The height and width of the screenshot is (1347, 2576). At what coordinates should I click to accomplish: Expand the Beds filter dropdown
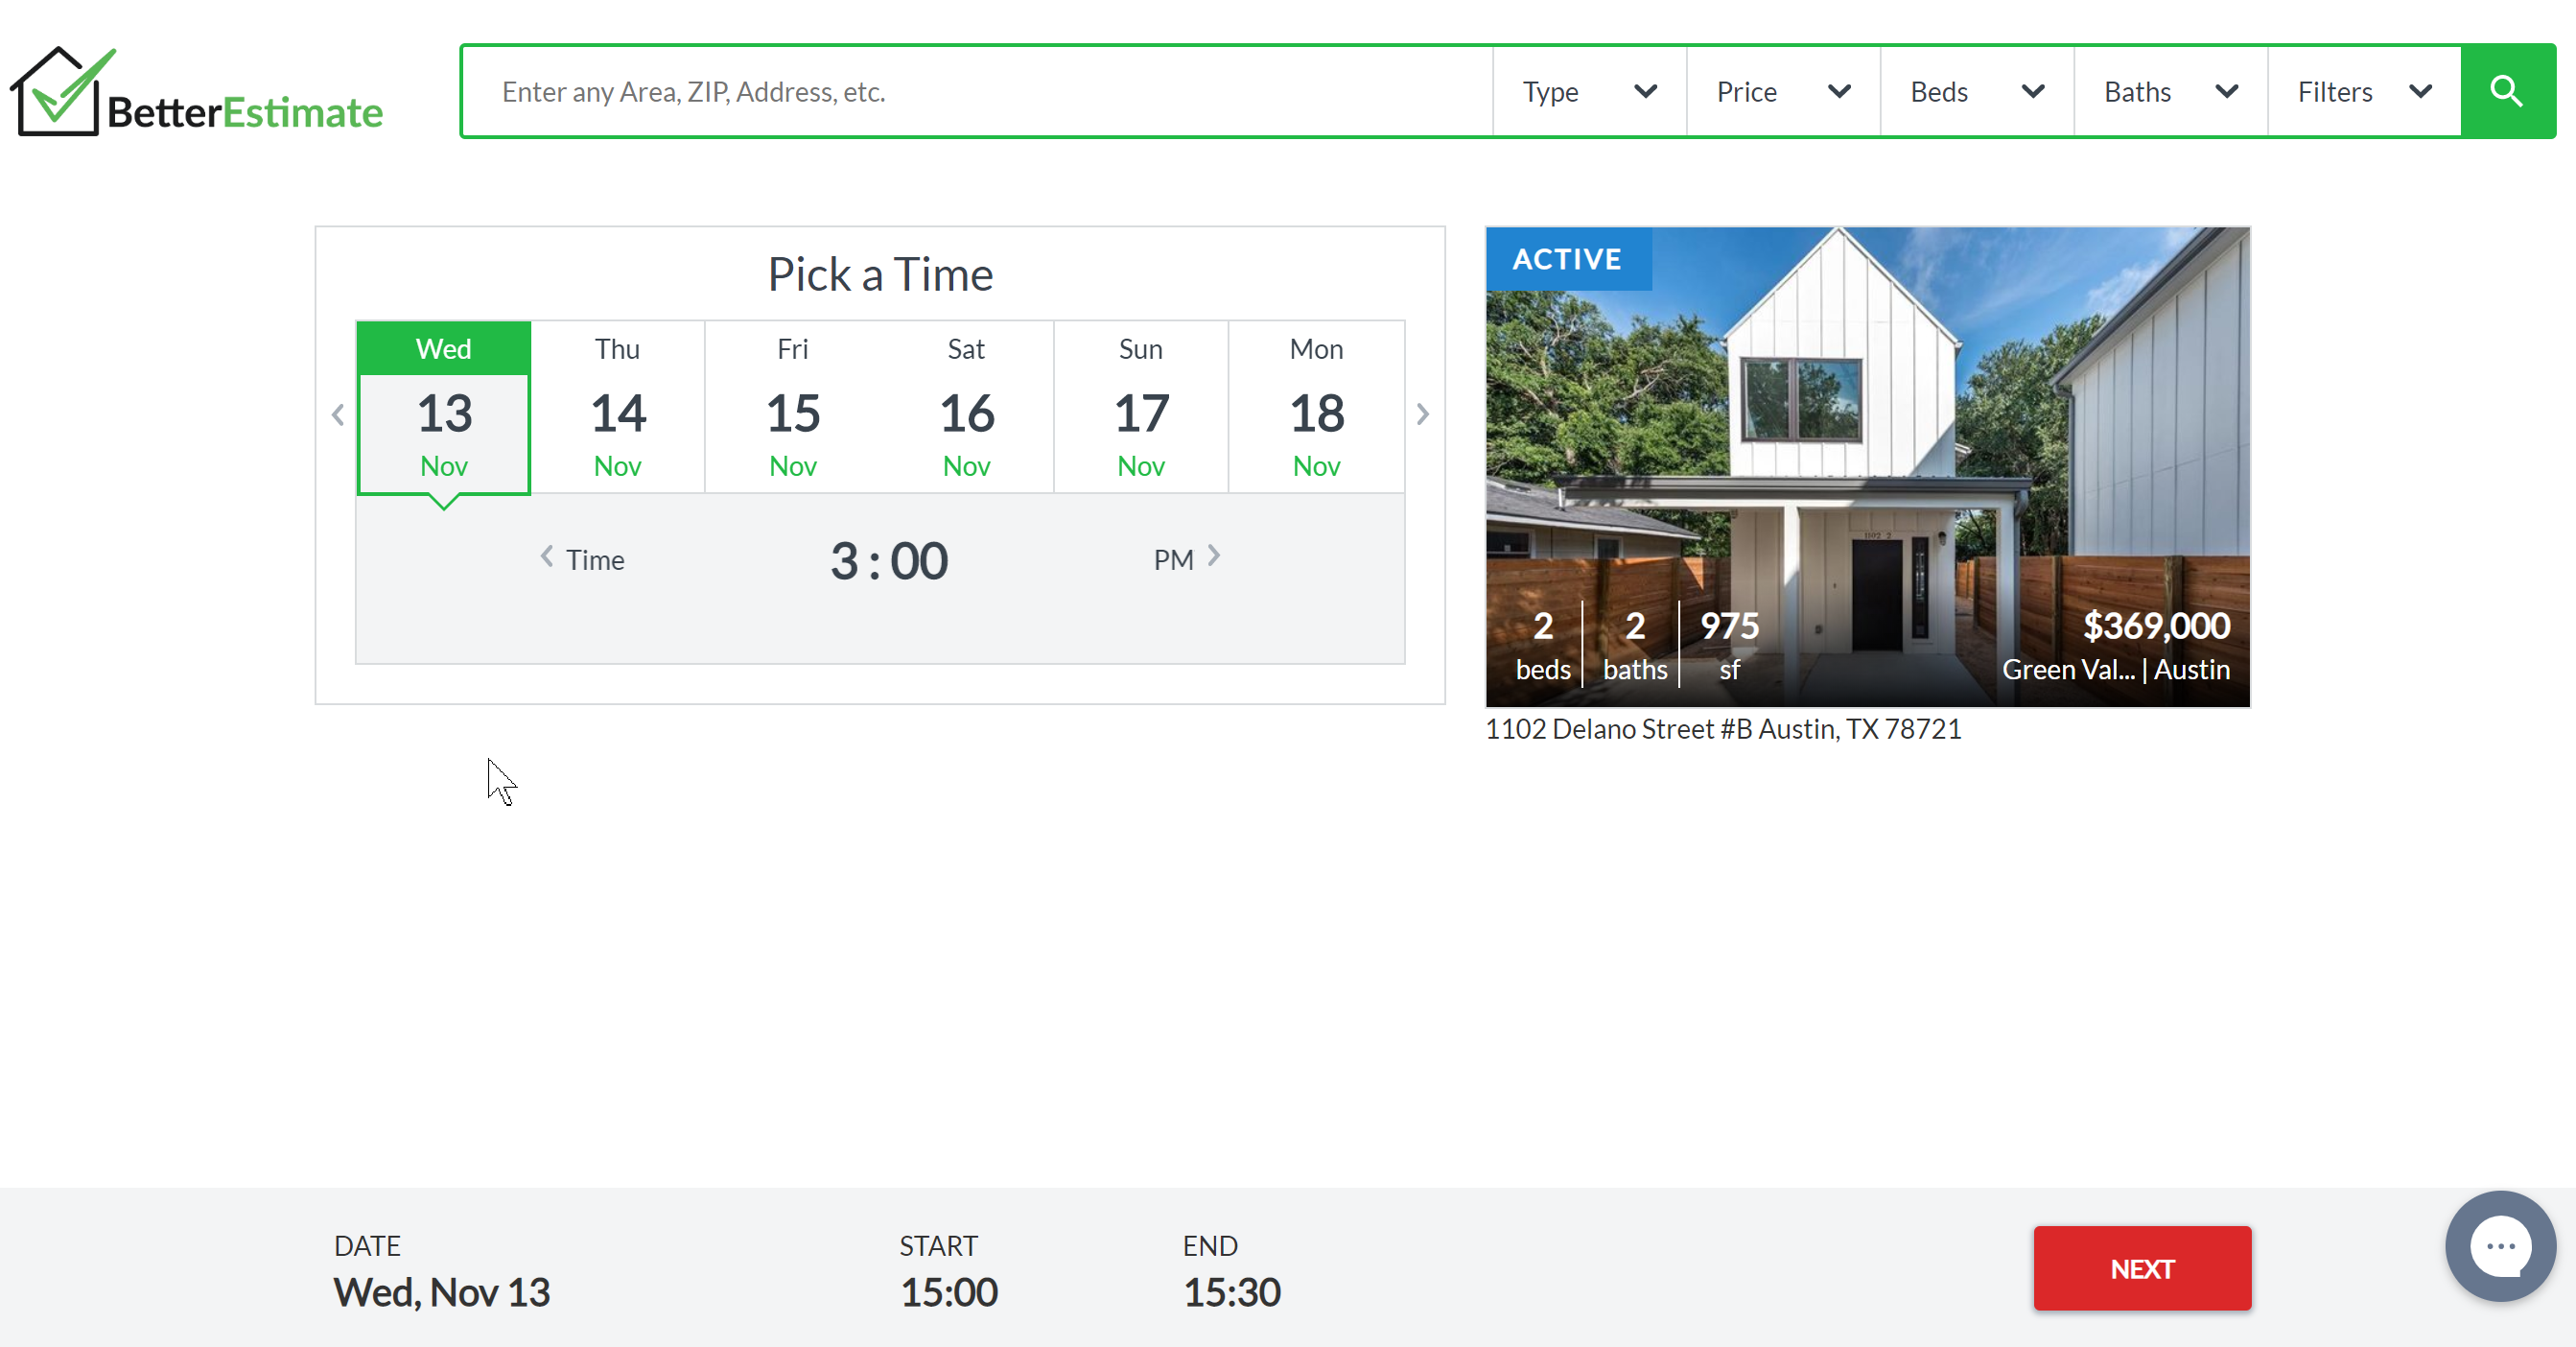1976,92
